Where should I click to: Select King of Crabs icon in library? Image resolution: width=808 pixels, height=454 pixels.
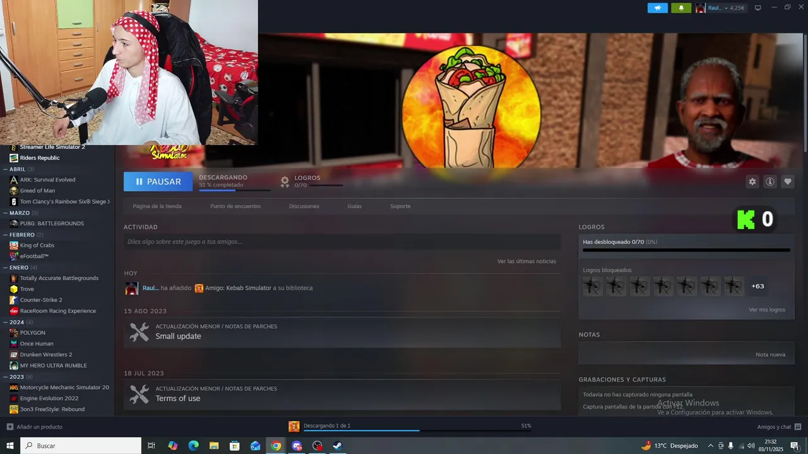pos(14,245)
